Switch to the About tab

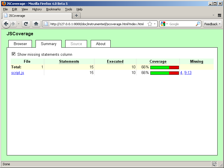101,44
